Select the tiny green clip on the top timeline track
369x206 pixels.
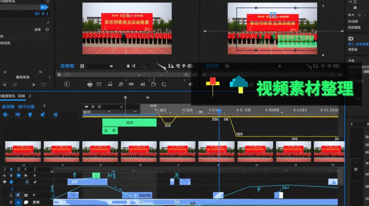(96, 175)
